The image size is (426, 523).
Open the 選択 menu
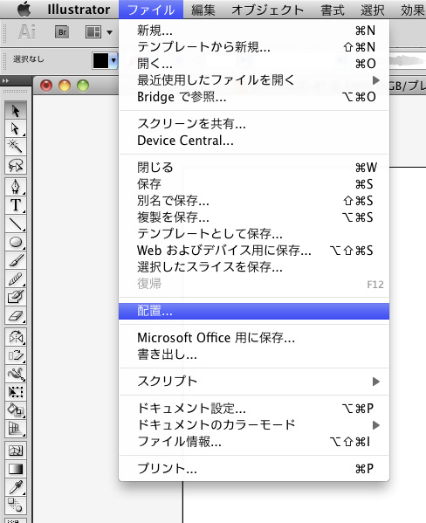(x=373, y=10)
